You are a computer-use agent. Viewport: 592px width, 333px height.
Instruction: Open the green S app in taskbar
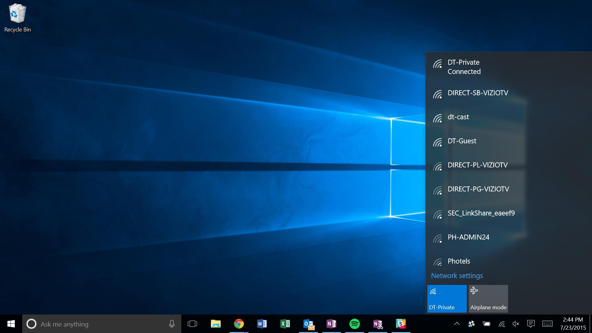[401, 324]
